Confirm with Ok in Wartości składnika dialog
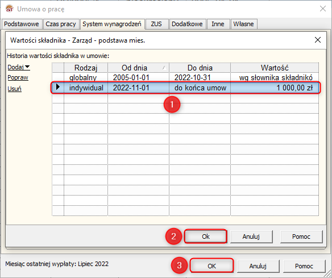Image resolution: width=332 pixels, height=278 pixels. [x=206, y=236]
